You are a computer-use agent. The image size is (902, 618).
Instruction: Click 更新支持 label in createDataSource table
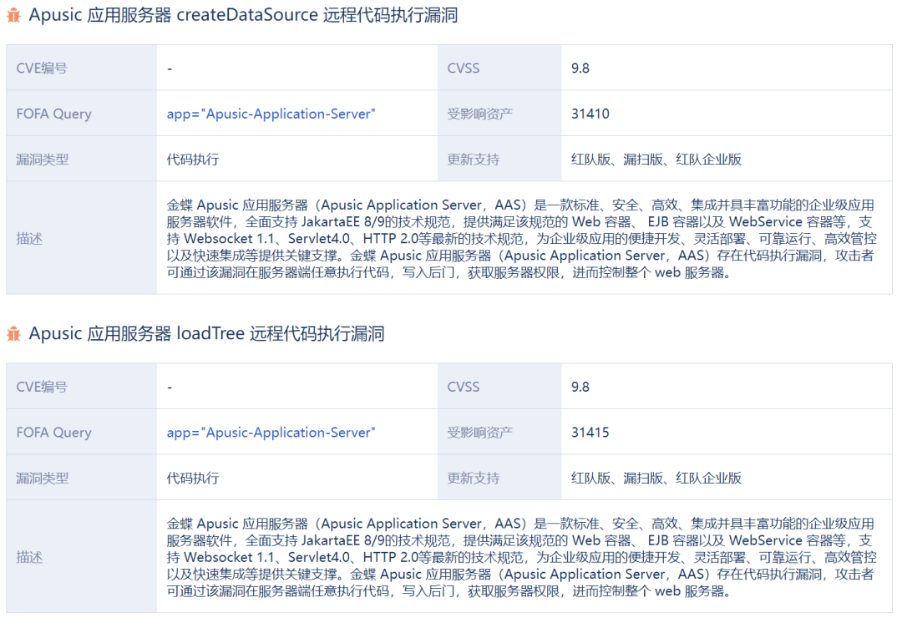(x=474, y=160)
